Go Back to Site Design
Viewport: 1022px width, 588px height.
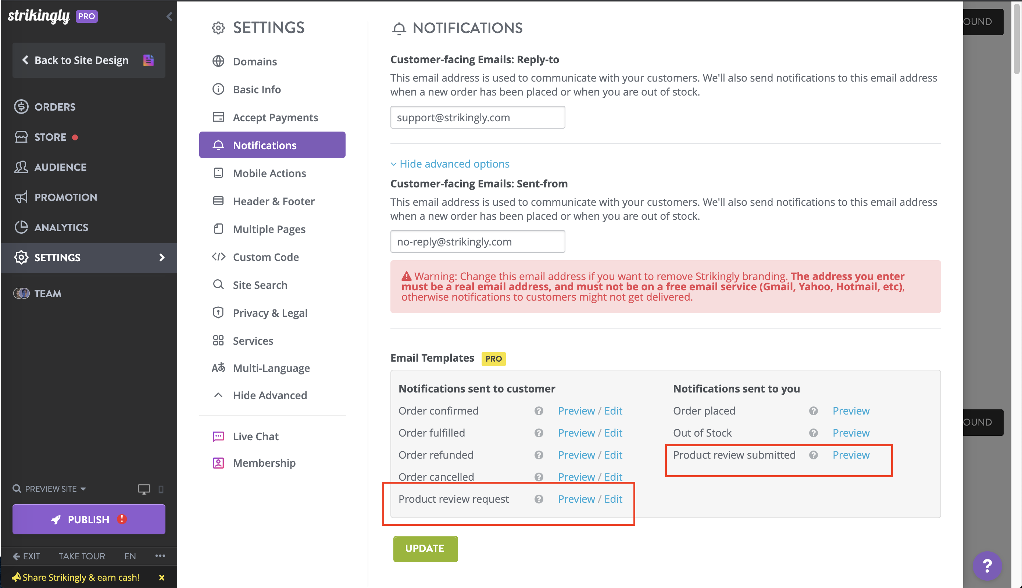(89, 60)
